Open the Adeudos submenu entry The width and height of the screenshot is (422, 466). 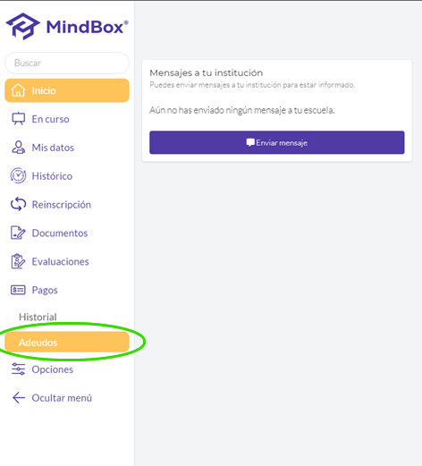coord(67,342)
